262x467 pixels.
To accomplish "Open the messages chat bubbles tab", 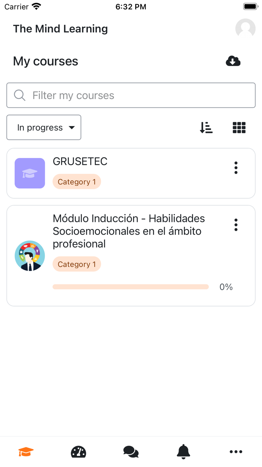I will click(x=131, y=452).
